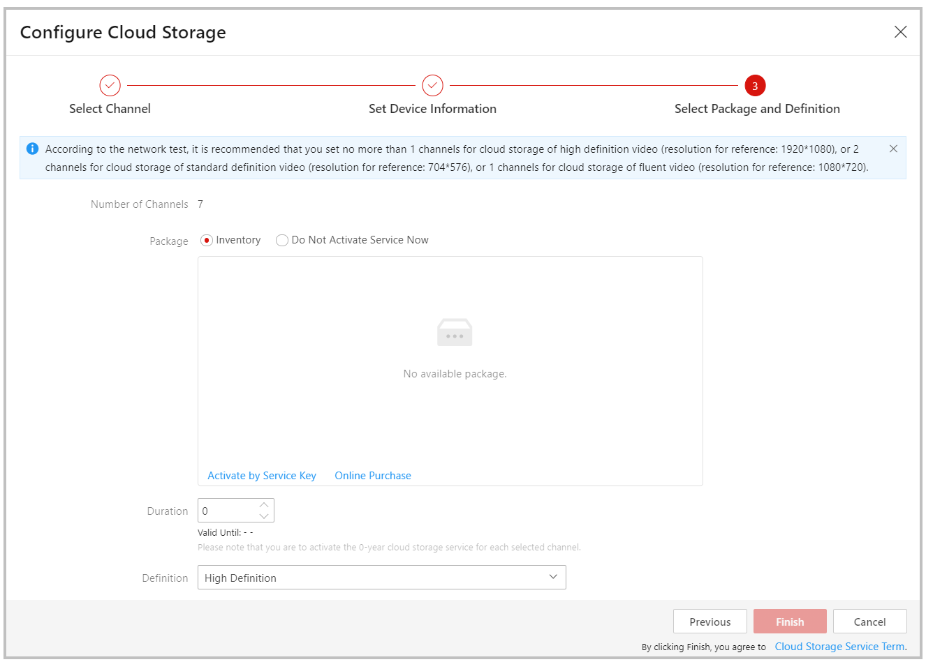
Task: Dismiss the network test info banner
Action: (893, 149)
